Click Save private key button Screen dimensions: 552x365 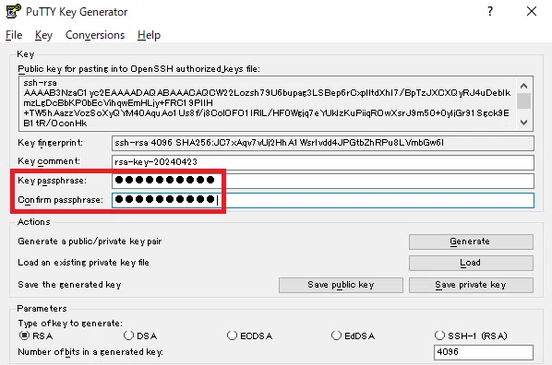click(471, 285)
